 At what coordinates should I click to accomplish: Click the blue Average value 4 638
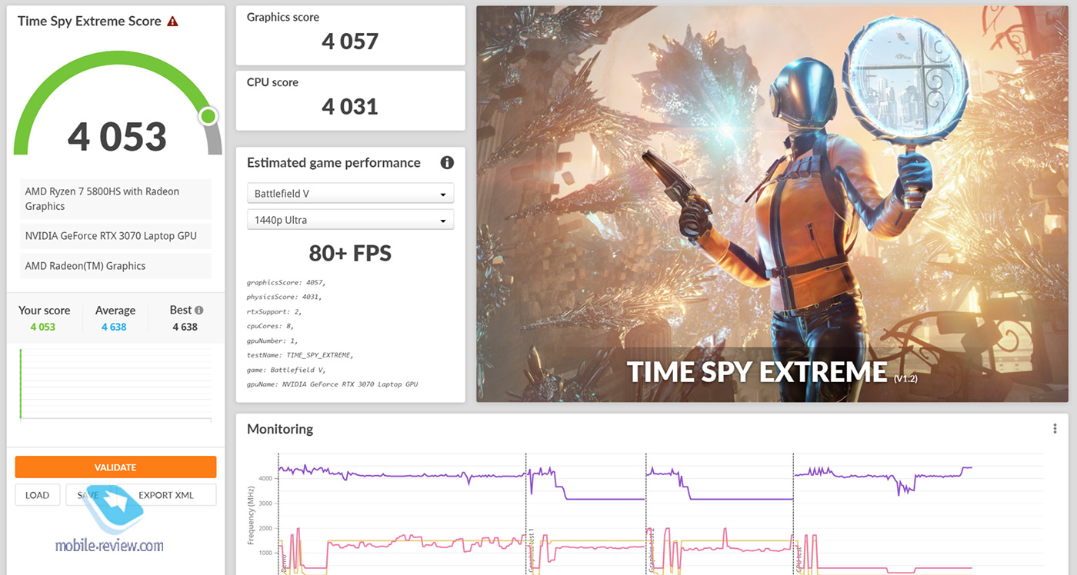[114, 327]
